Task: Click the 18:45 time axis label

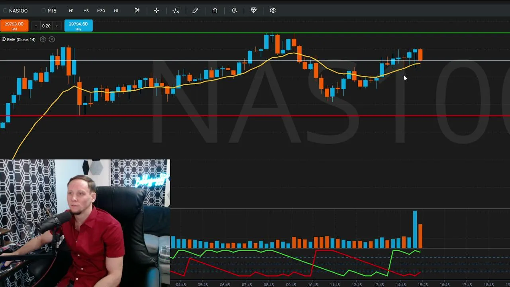Action: pyautogui.click(x=488, y=285)
